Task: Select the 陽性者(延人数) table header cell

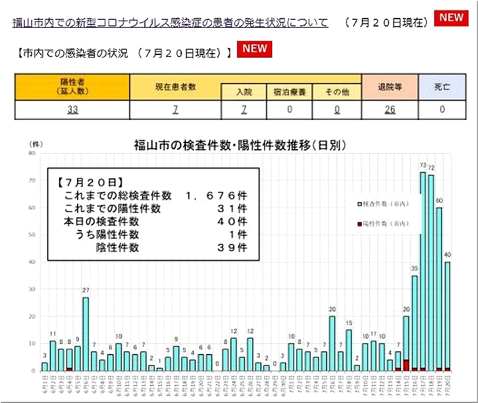Action: pyautogui.click(x=73, y=86)
